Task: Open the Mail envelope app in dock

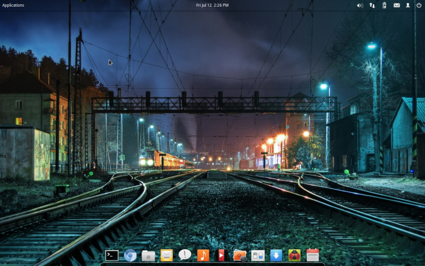Action: 166,256
